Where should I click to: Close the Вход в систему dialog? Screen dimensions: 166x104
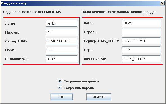point(162,3)
